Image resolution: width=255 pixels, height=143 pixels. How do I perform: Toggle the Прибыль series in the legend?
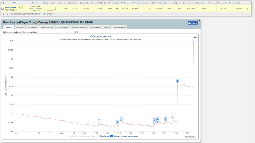tap(103, 136)
